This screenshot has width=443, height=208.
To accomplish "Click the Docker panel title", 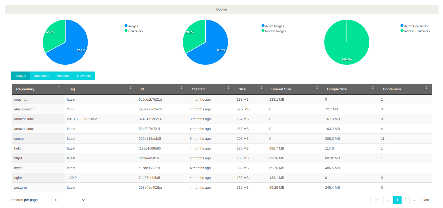I will [x=222, y=9].
